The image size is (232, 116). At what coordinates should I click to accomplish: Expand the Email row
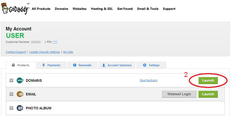pos(11,94)
